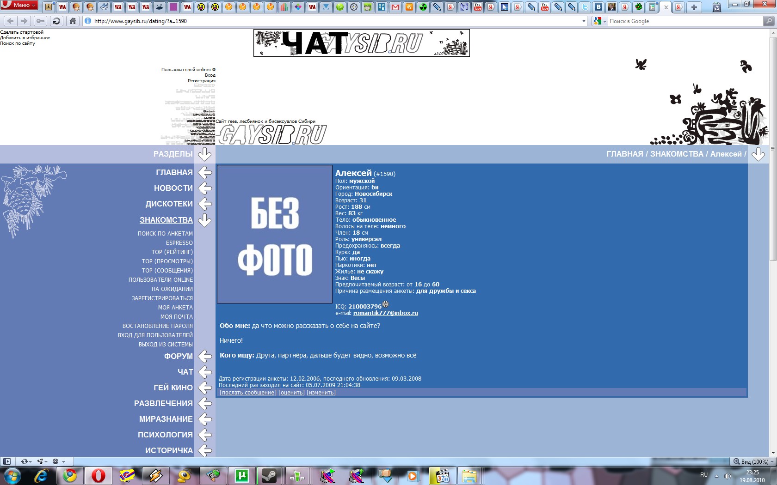Click the arrow icon beside ГЕЙ КИНО

point(205,388)
